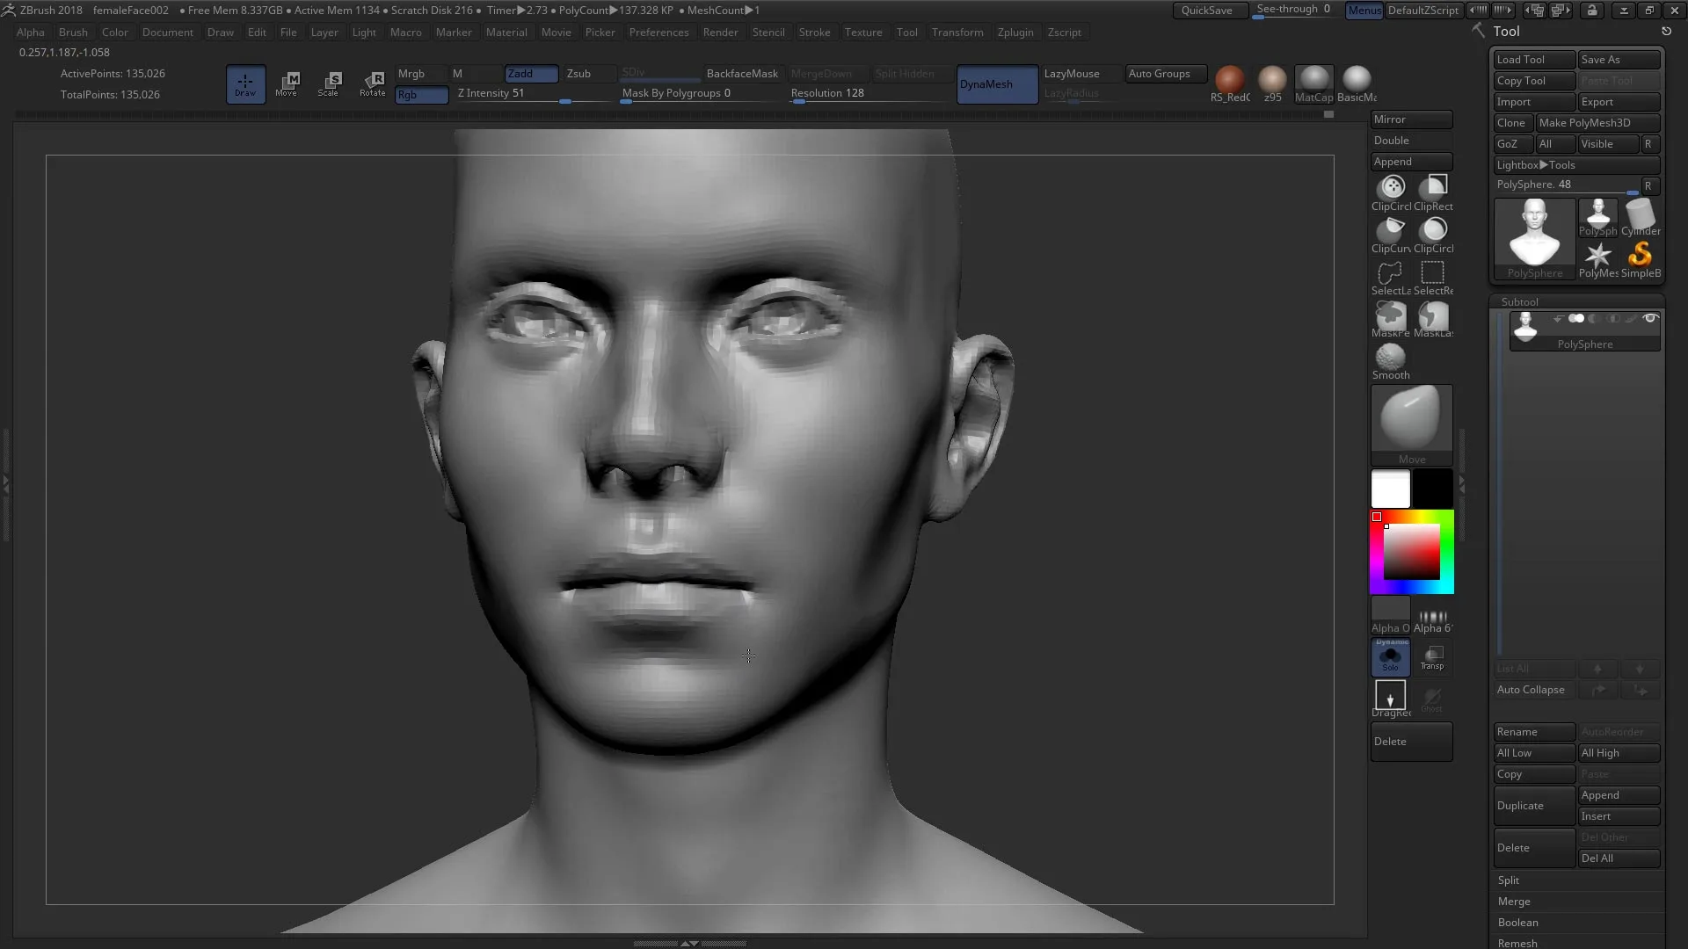Image resolution: width=1688 pixels, height=949 pixels.
Task: Pick the SelectLasso brush icon
Action: click(1390, 273)
